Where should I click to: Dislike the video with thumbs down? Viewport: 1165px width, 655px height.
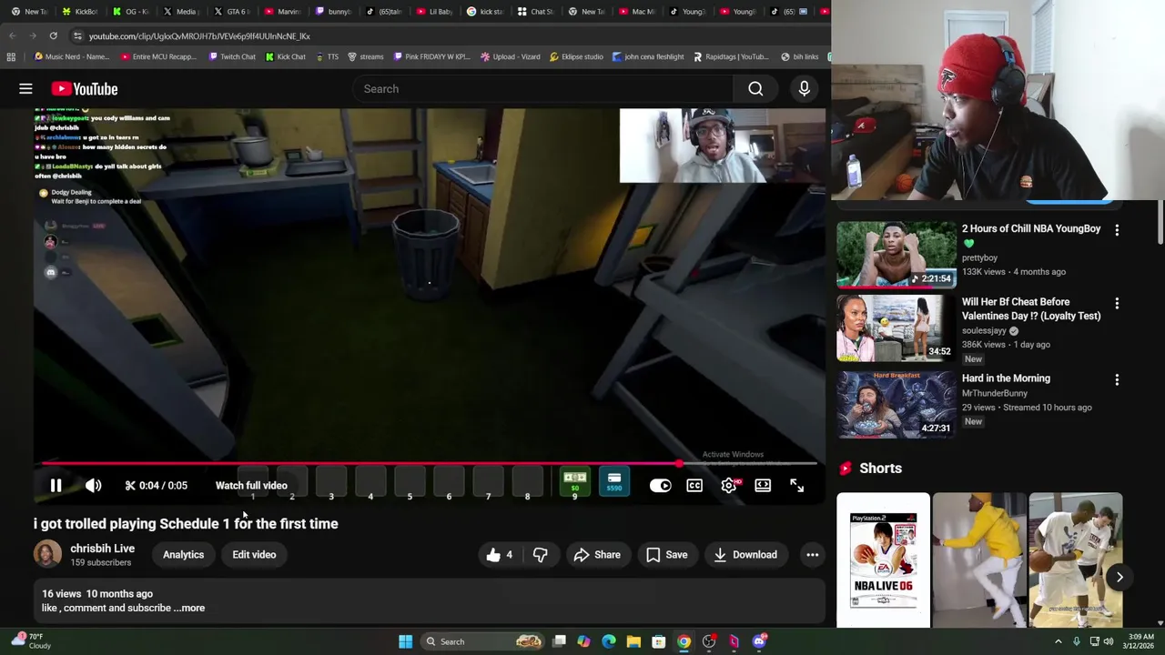coord(540,555)
